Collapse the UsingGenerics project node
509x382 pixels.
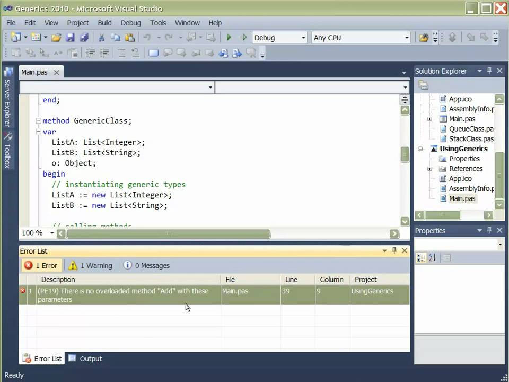(x=420, y=149)
